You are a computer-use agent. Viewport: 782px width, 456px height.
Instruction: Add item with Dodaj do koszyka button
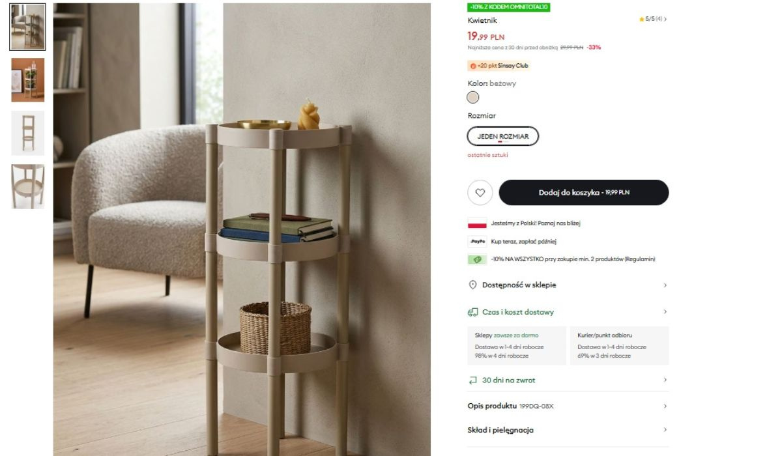(x=584, y=193)
